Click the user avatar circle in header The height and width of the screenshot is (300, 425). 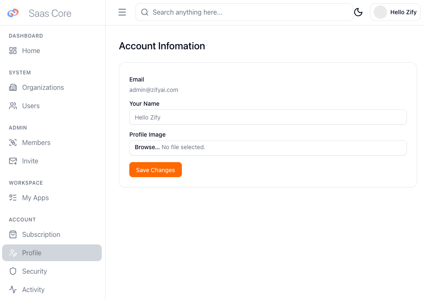pyautogui.click(x=380, y=12)
